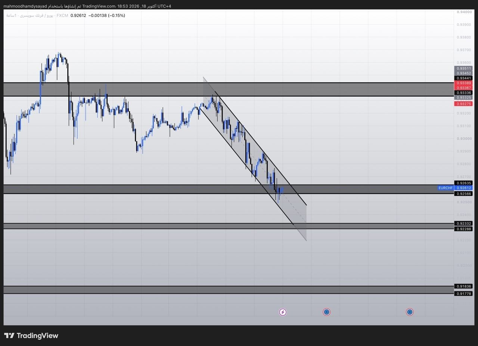Open the EU flag event icon beside the lightning icon
The width and height of the screenshot is (478, 346).
[326, 312]
